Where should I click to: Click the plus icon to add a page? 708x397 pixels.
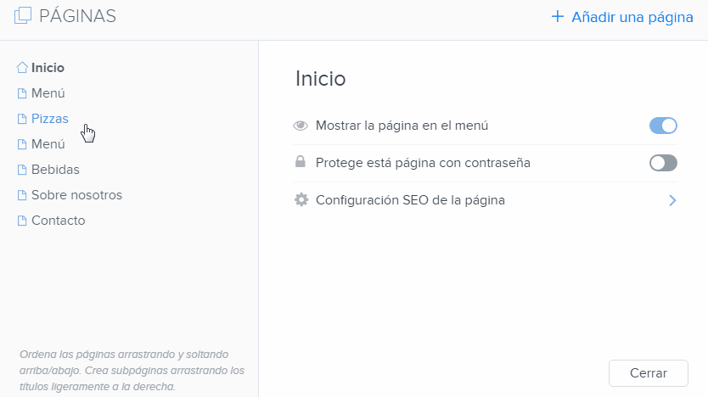click(x=557, y=16)
